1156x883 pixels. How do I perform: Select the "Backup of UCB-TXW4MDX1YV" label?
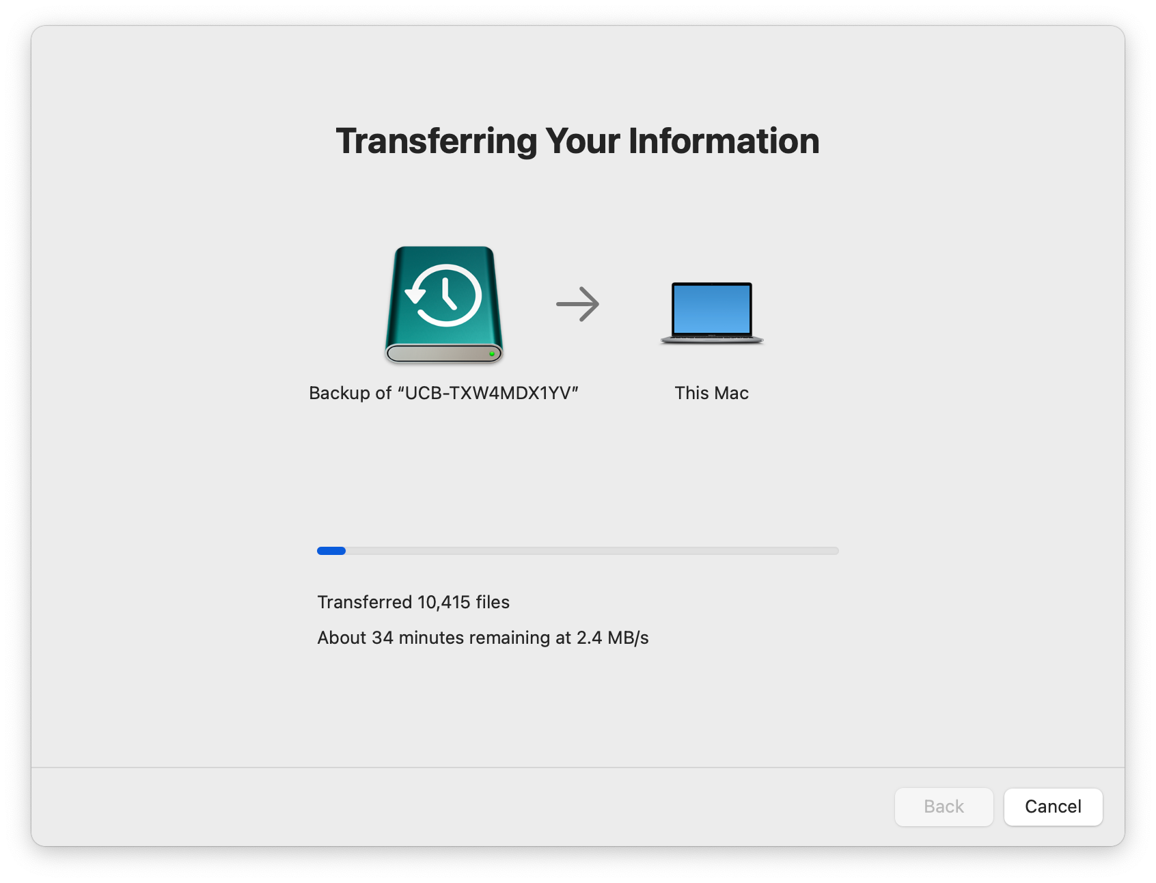point(443,393)
